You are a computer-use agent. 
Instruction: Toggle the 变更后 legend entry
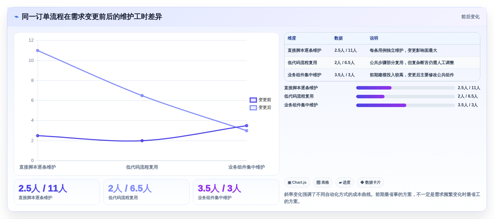click(260, 107)
